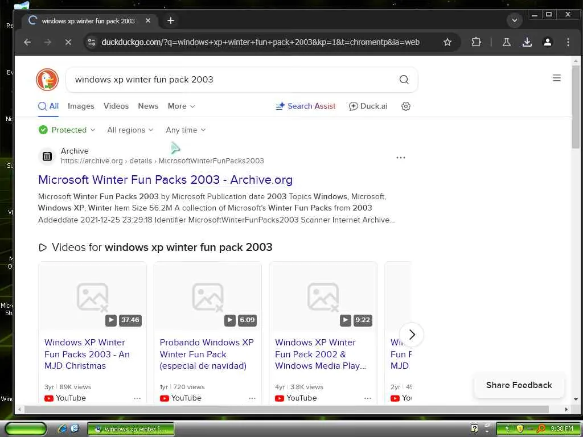Open archive.org result URL breadcrumb
583x437 pixels.
(162, 161)
